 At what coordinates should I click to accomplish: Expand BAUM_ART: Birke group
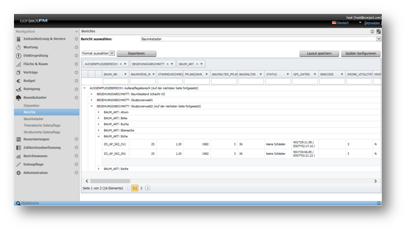(99, 118)
